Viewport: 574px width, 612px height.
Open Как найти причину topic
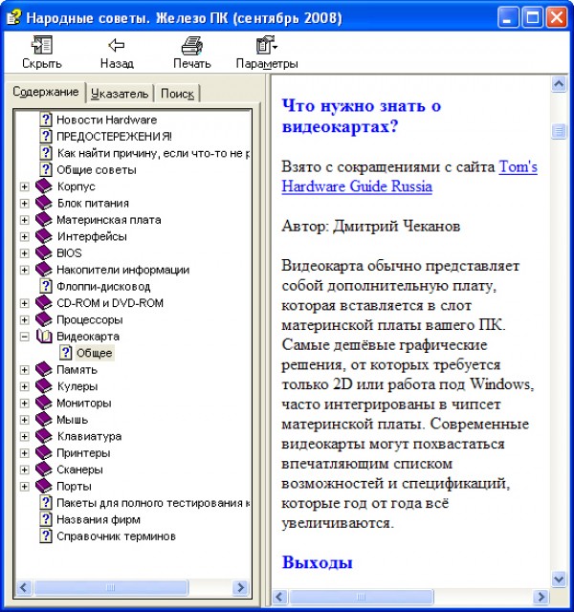coord(153,153)
